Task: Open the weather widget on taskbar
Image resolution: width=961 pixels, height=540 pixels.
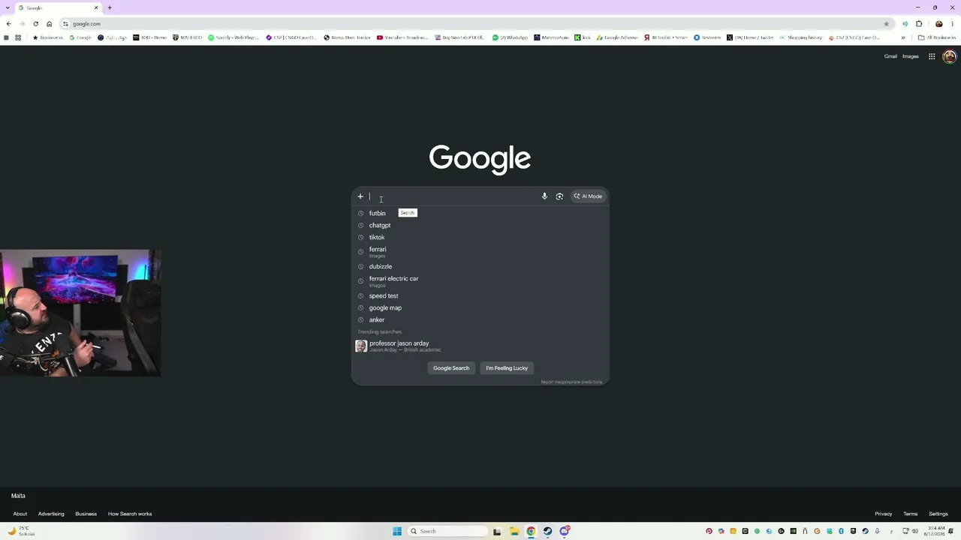Action: point(20,531)
